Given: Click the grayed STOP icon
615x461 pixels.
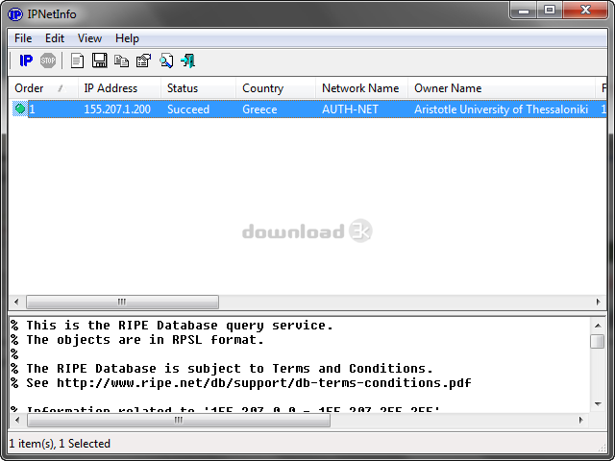Looking at the screenshot, I should point(48,61).
